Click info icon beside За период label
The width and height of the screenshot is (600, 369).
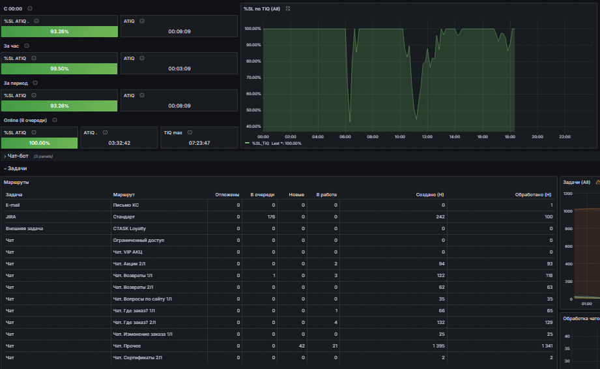pyautogui.click(x=35, y=83)
